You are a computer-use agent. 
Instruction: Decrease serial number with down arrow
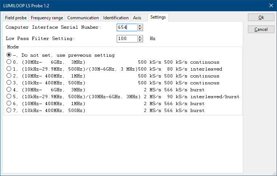(140, 29)
